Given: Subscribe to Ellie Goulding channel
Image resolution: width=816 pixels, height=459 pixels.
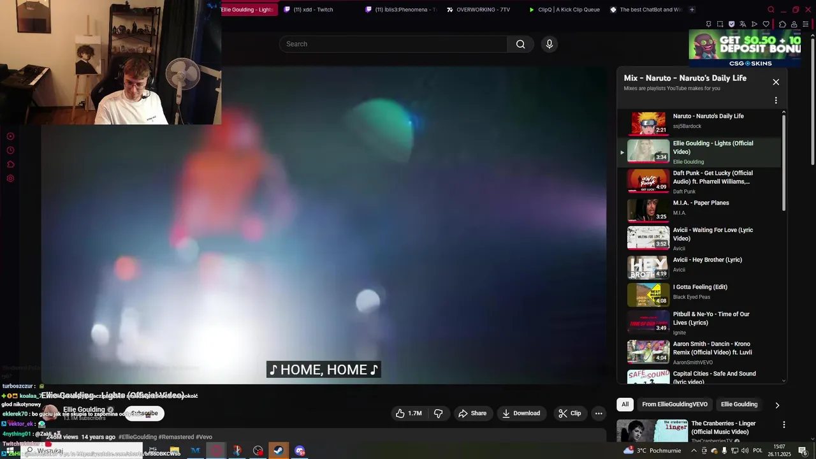Looking at the screenshot, I should (x=145, y=413).
